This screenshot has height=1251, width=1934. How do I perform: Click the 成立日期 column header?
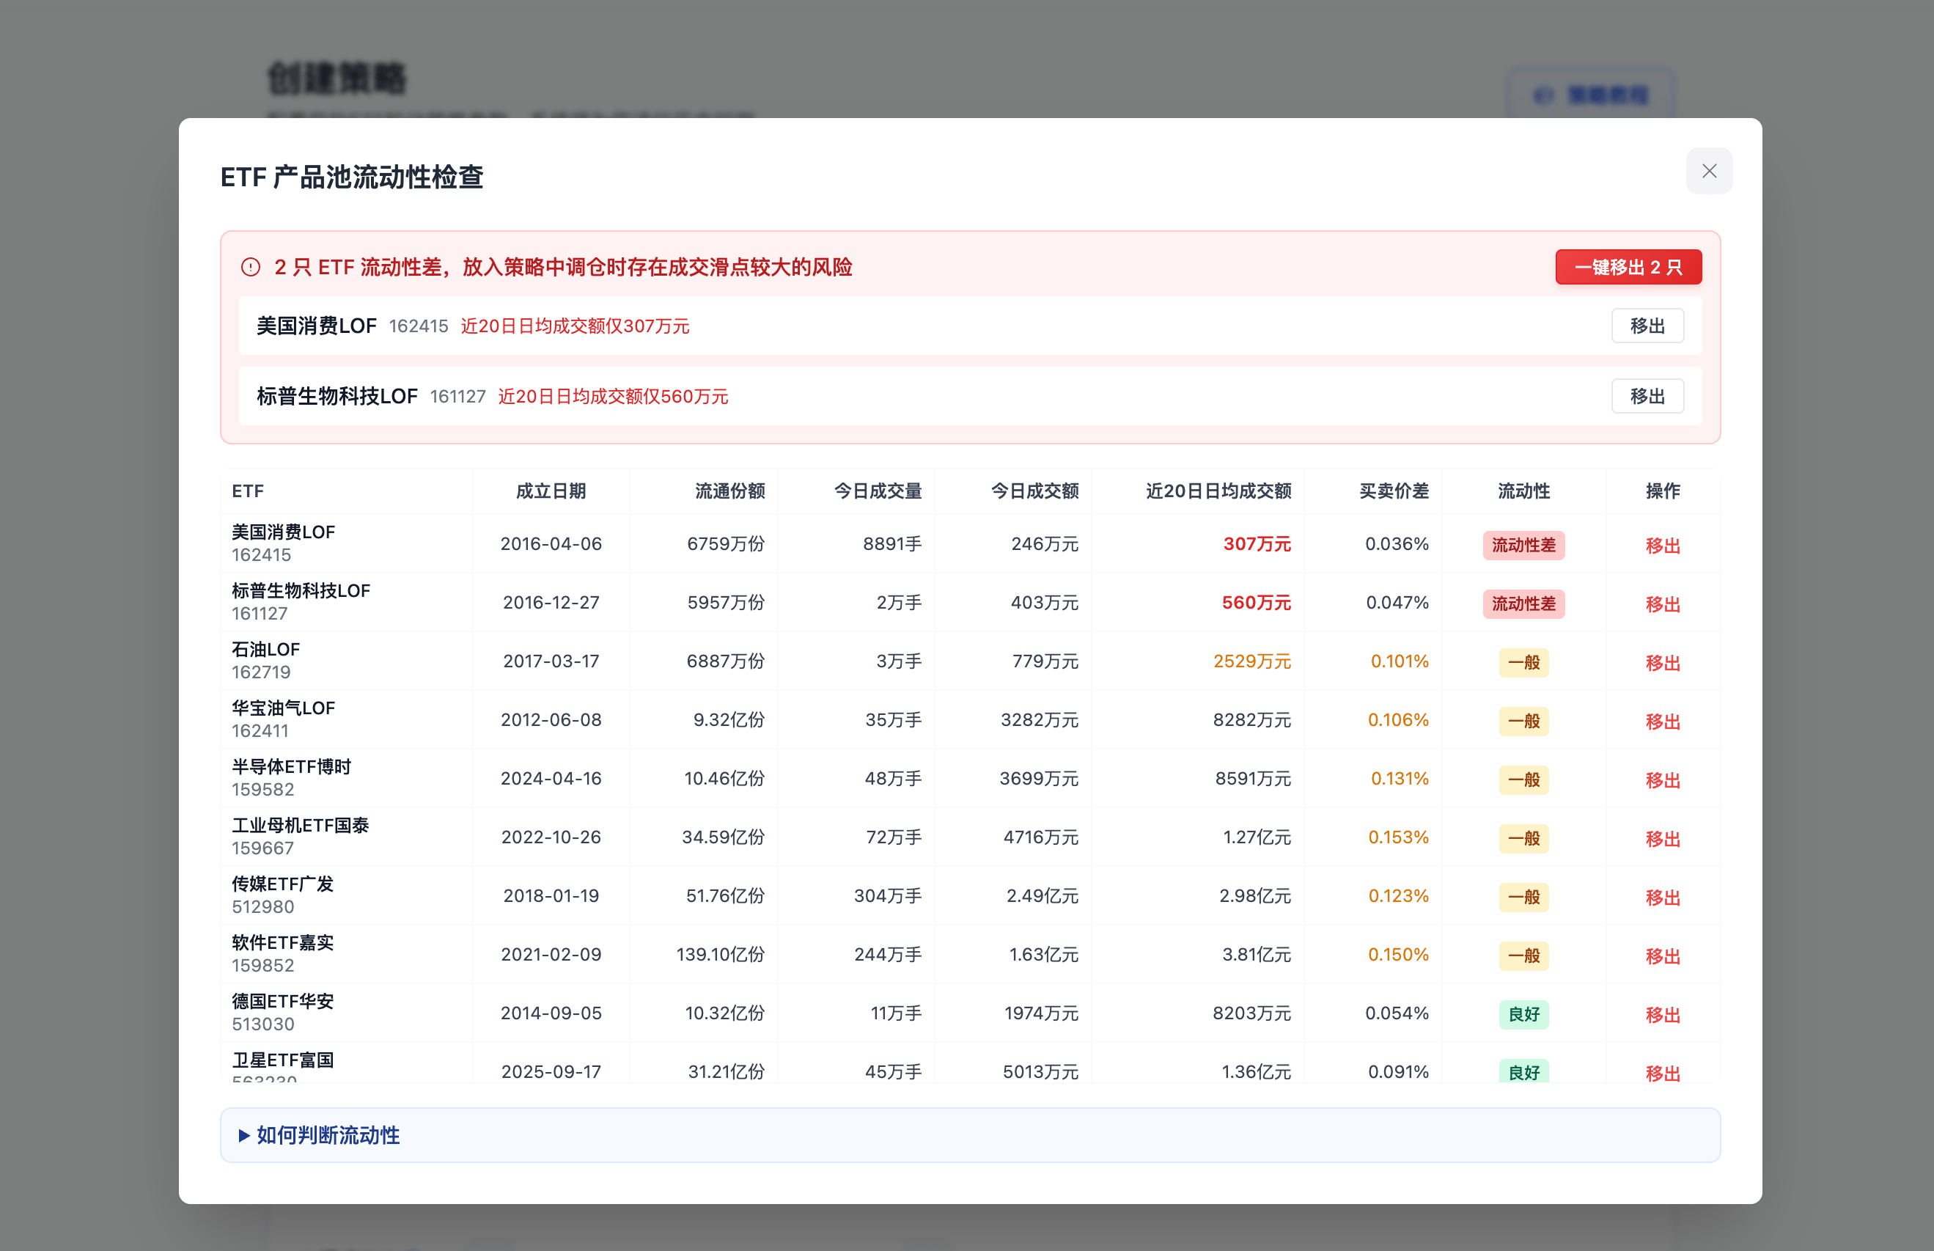551,491
